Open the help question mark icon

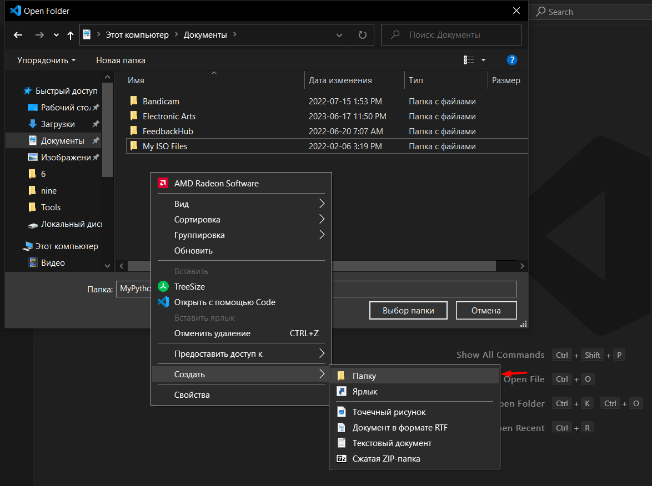pos(512,60)
